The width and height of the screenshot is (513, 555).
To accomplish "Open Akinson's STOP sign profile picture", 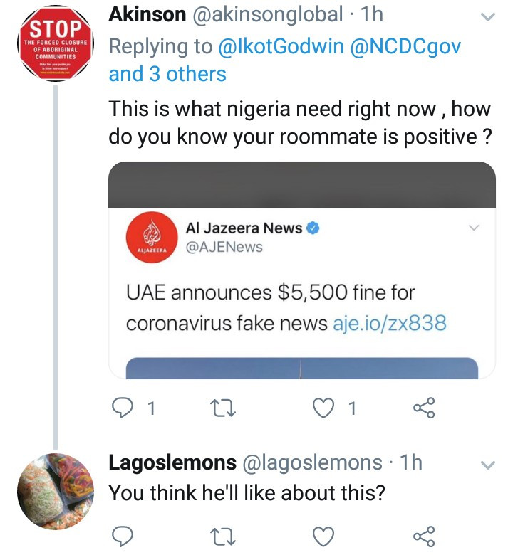I will click(x=56, y=43).
